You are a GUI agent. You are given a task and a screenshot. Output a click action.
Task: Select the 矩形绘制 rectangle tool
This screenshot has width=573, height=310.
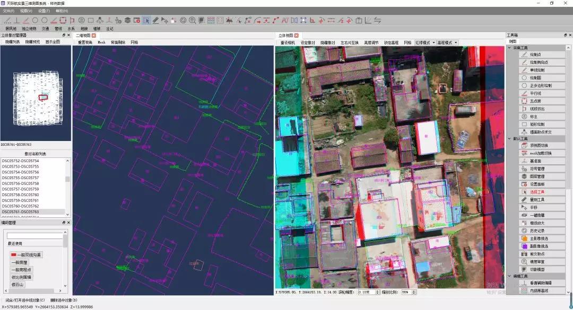pyautogui.click(x=537, y=124)
